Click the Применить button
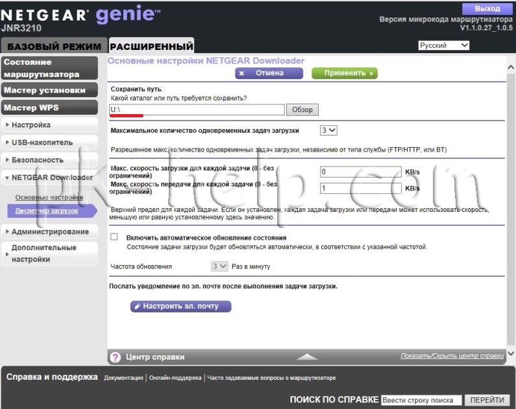 [x=344, y=73]
